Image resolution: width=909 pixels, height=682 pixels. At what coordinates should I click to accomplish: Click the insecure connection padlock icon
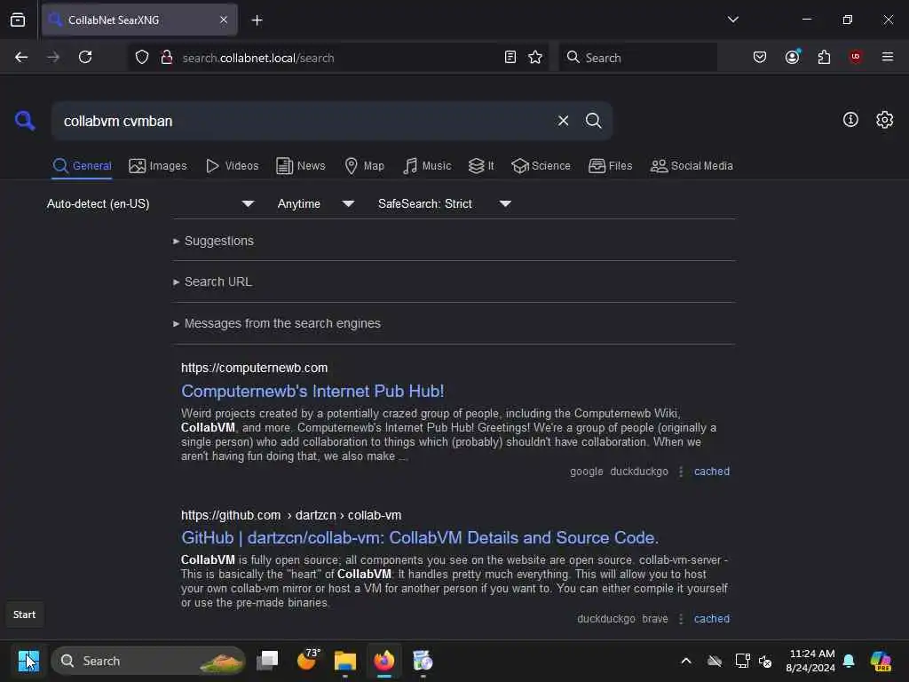(166, 58)
